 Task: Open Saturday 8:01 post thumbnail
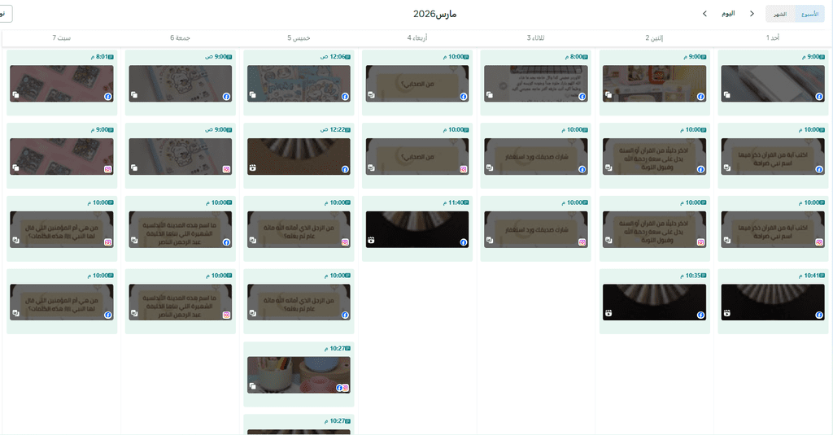pos(62,84)
